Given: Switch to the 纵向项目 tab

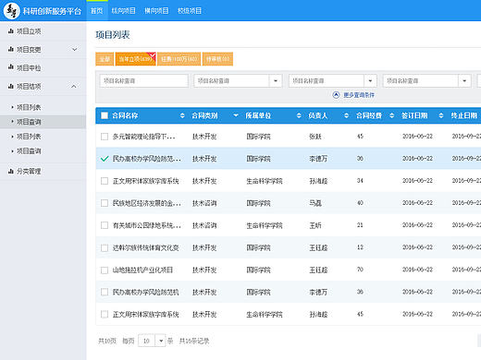Looking at the screenshot, I should click(123, 11).
